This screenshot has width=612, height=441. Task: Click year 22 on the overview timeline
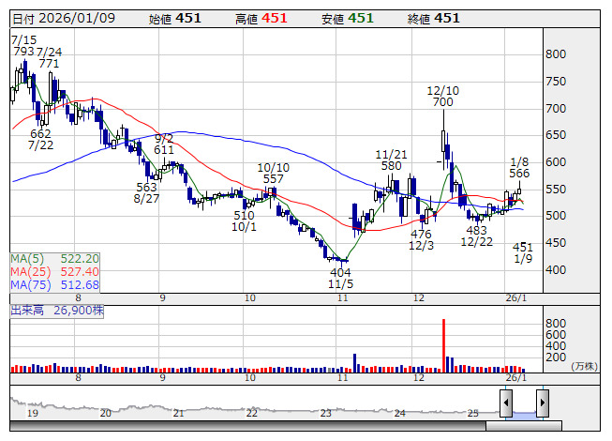[251, 413]
